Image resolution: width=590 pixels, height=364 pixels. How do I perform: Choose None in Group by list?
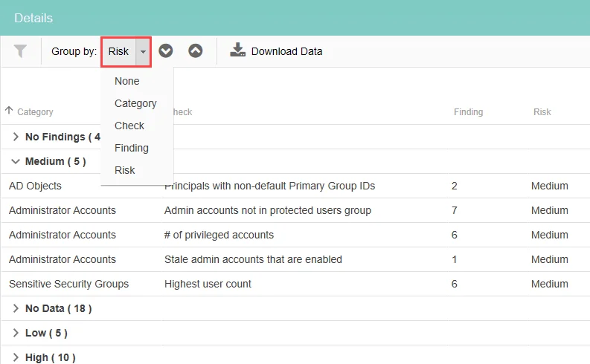coord(126,81)
